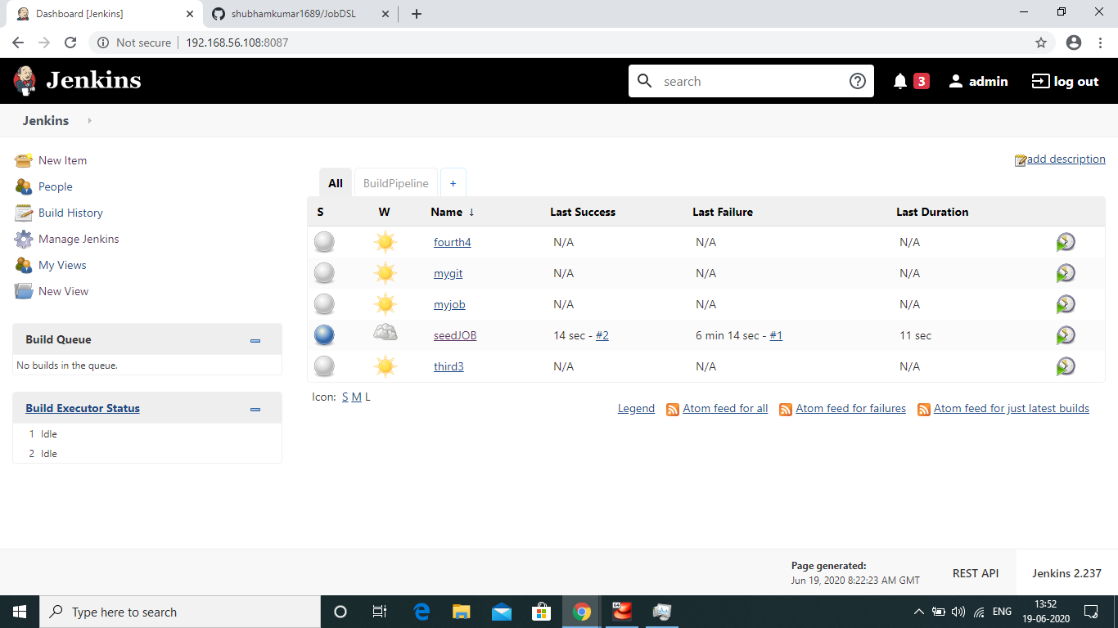Click the People sidebar icon
The width and height of the screenshot is (1118, 628).
(23, 186)
